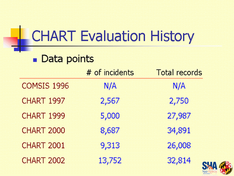Click the SHA State Highway logo
234x176 pixels.
pos(210,168)
